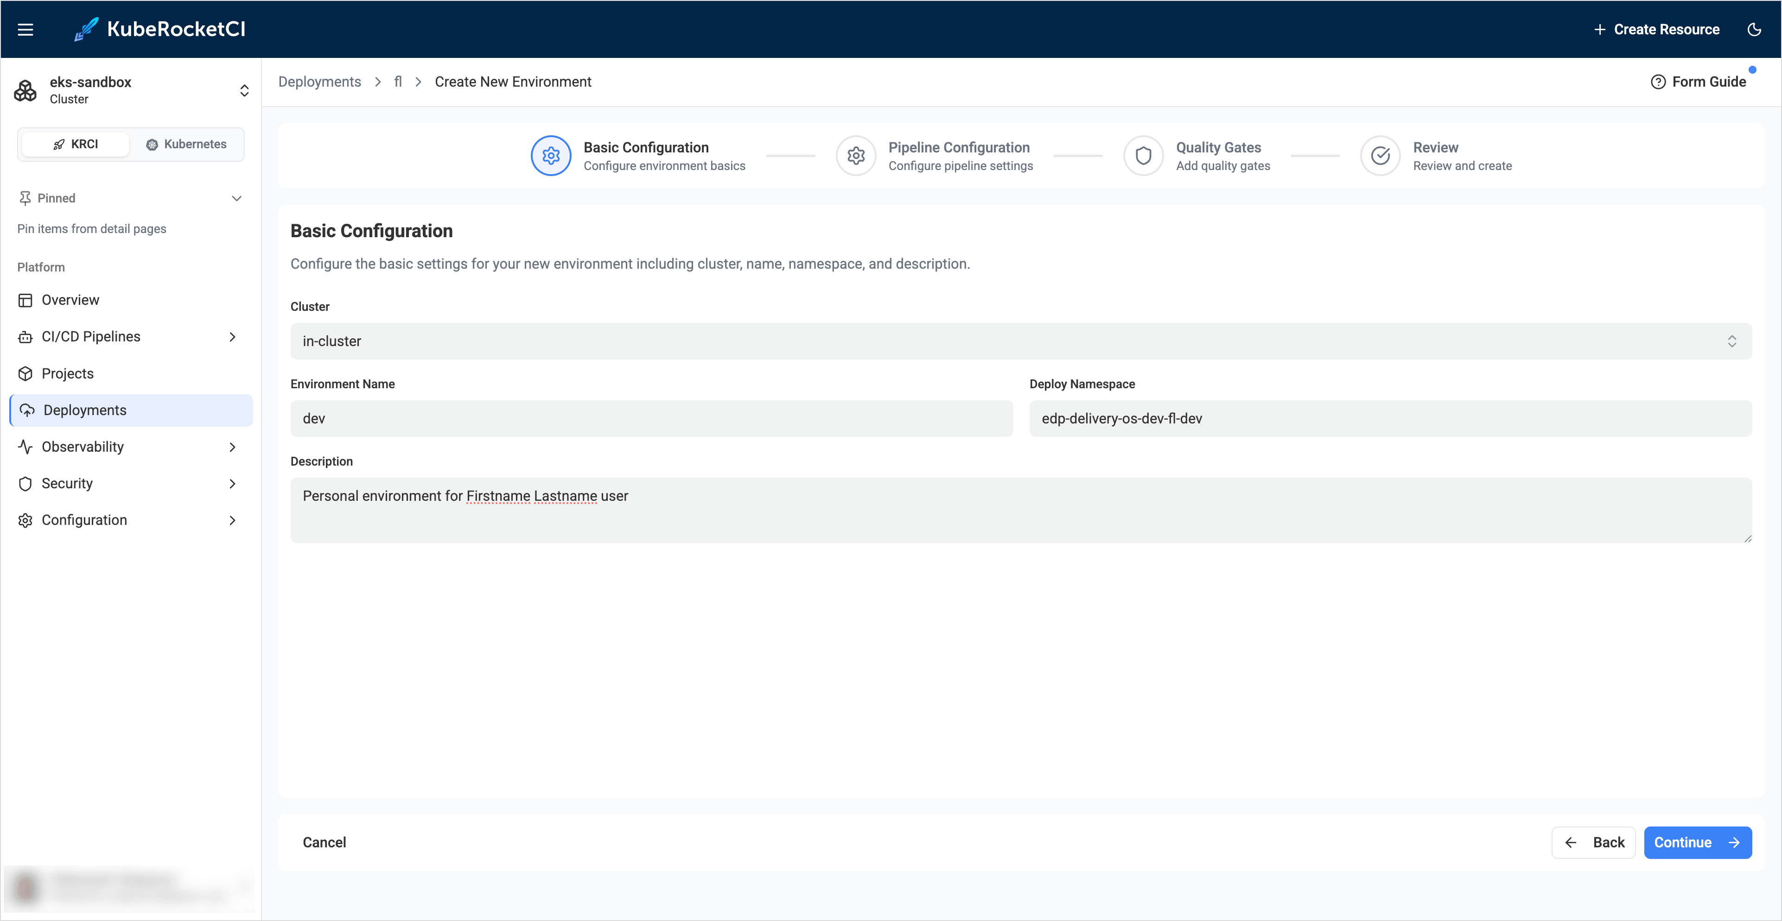Expand the Observability submenu chevron
Image resolution: width=1782 pixels, height=921 pixels.
click(x=232, y=447)
